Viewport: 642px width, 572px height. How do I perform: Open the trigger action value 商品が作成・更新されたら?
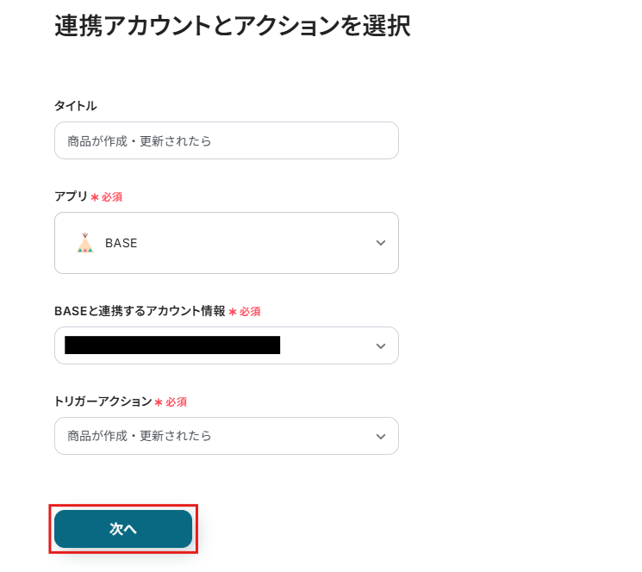tap(140, 436)
